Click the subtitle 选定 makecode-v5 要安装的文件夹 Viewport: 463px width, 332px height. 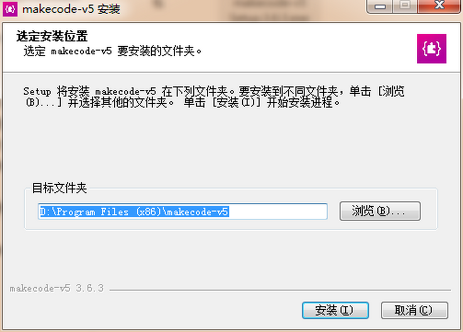click(x=113, y=51)
